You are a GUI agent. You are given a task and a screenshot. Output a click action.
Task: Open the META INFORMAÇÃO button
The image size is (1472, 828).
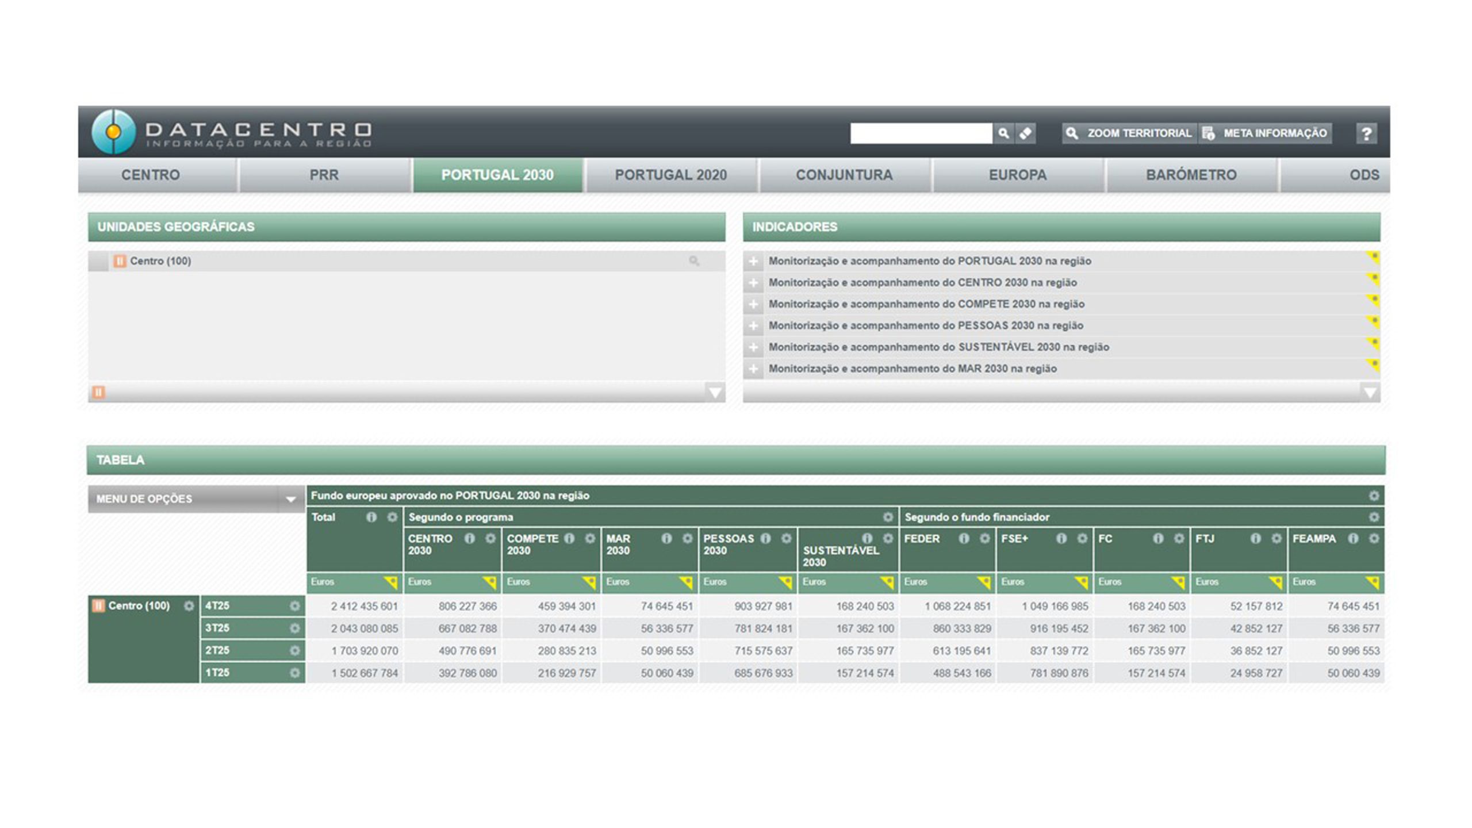pos(1265,133)
